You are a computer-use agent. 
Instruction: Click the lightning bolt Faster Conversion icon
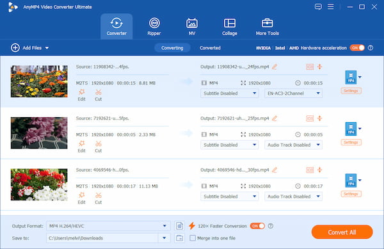click(192, 226)
